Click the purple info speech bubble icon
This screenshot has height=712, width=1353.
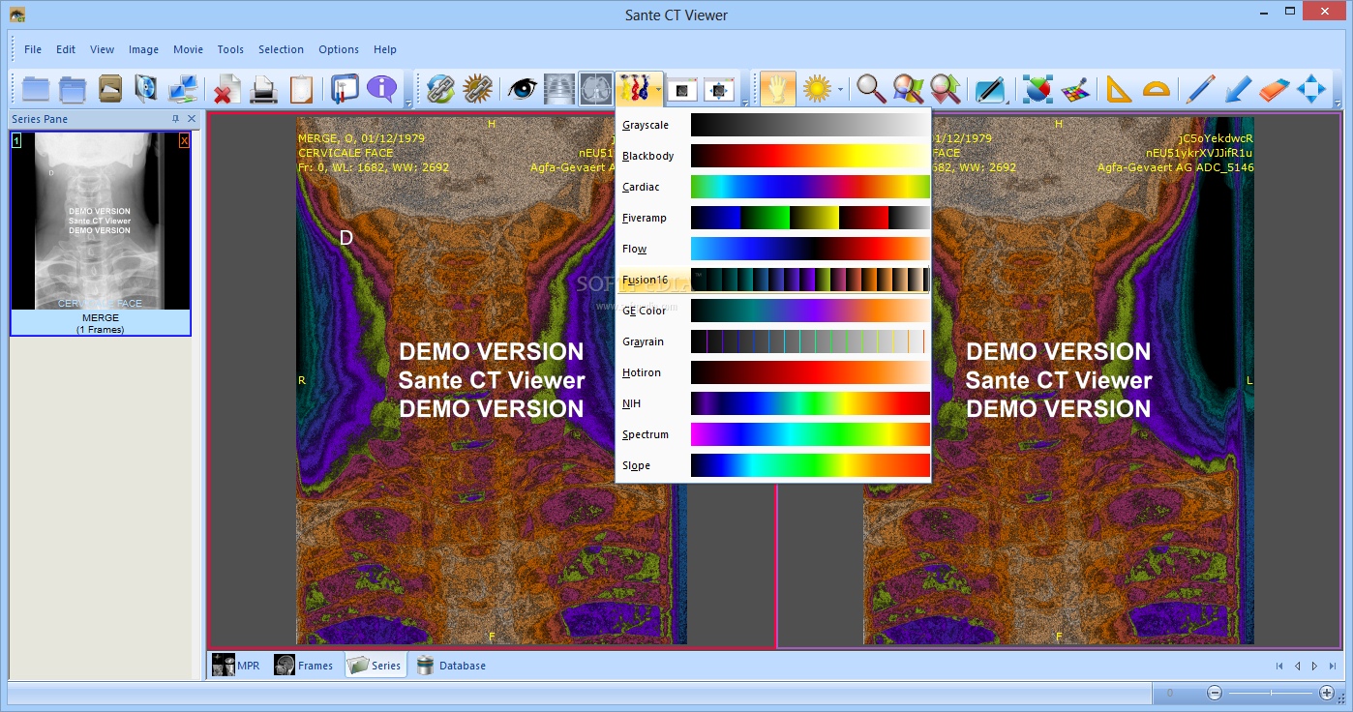tap(381, 89)
